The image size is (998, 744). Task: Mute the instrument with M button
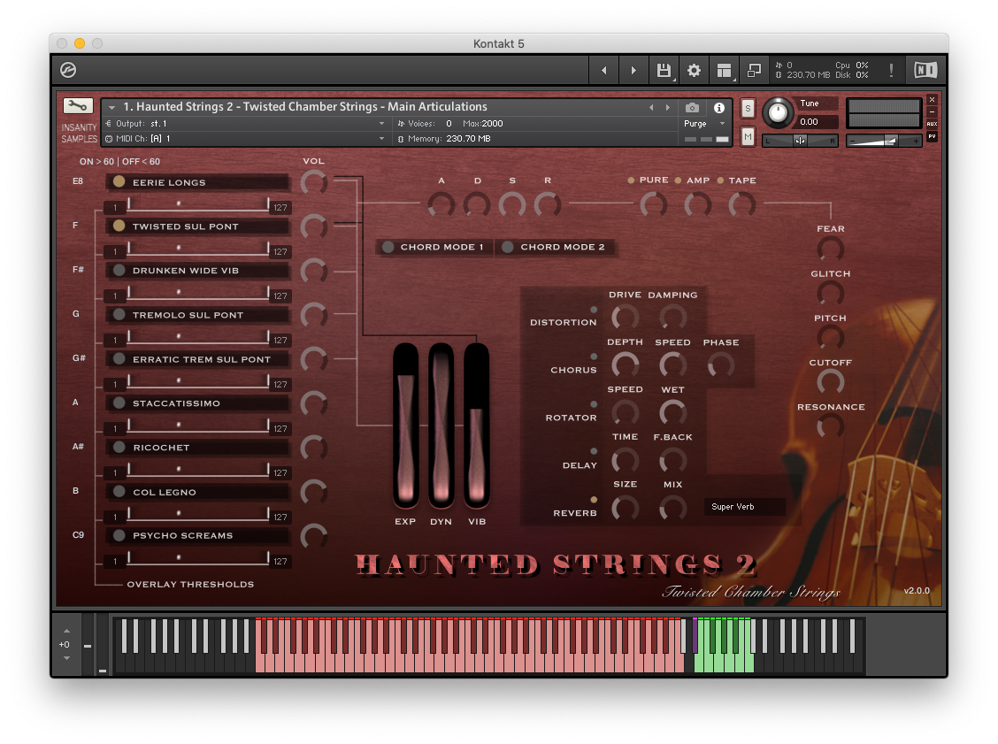pos(748,136)
